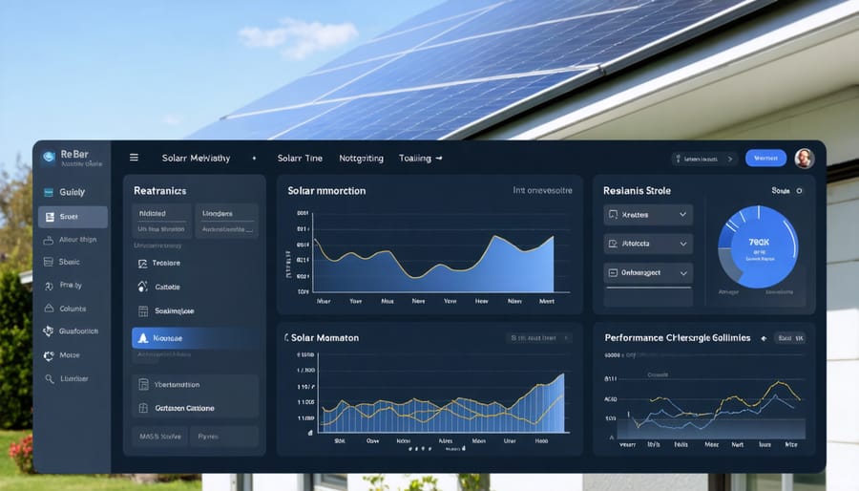Viewport: 859px width, 491px height.
Task: Open the hamburger menu icon
Action: click(134, 158)
